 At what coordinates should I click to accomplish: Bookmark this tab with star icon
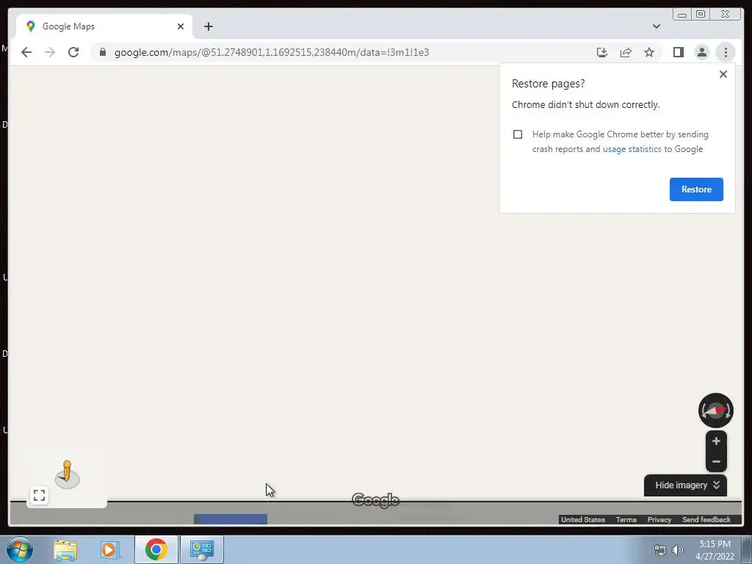point(649,52)
